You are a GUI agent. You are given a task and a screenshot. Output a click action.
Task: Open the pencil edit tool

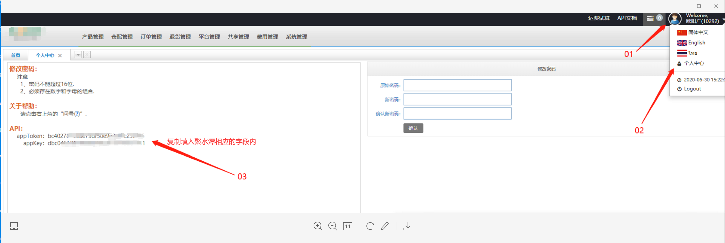pos(385,226)
